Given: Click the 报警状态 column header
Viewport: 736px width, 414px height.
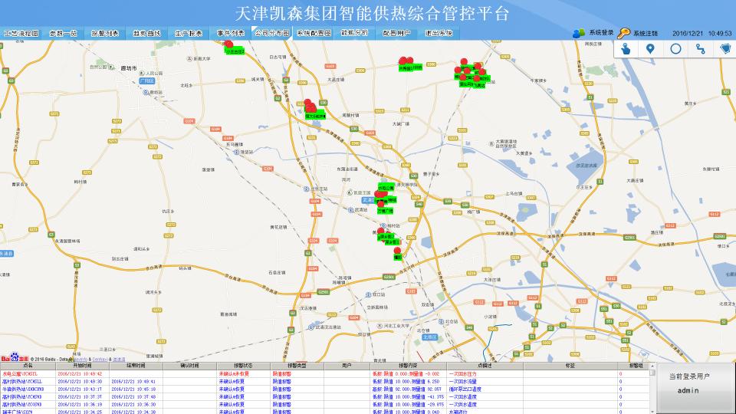Looking at the screenshot, I should coord(232,366).
